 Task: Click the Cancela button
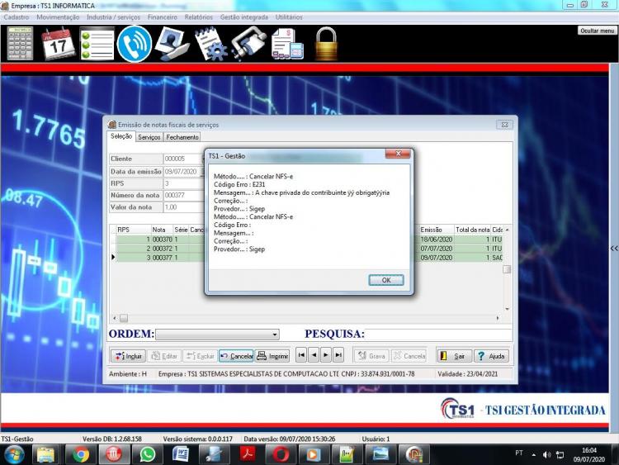click(409, 356)
